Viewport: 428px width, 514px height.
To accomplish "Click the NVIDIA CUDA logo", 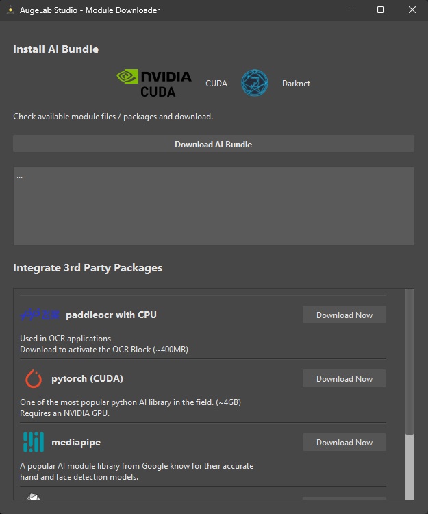I will (x=154, y=83).
